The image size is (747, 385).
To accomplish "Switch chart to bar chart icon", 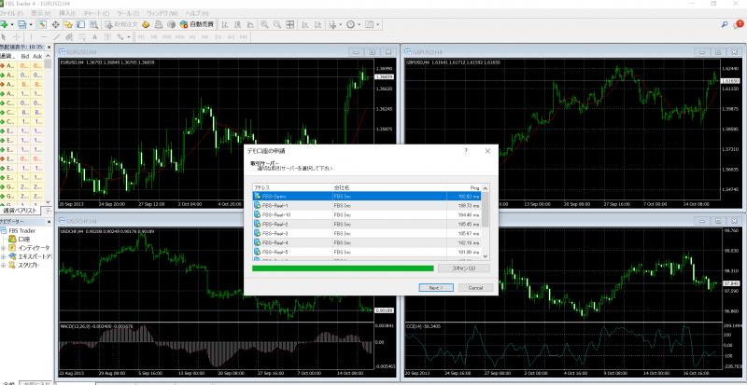I will [225, 24].
